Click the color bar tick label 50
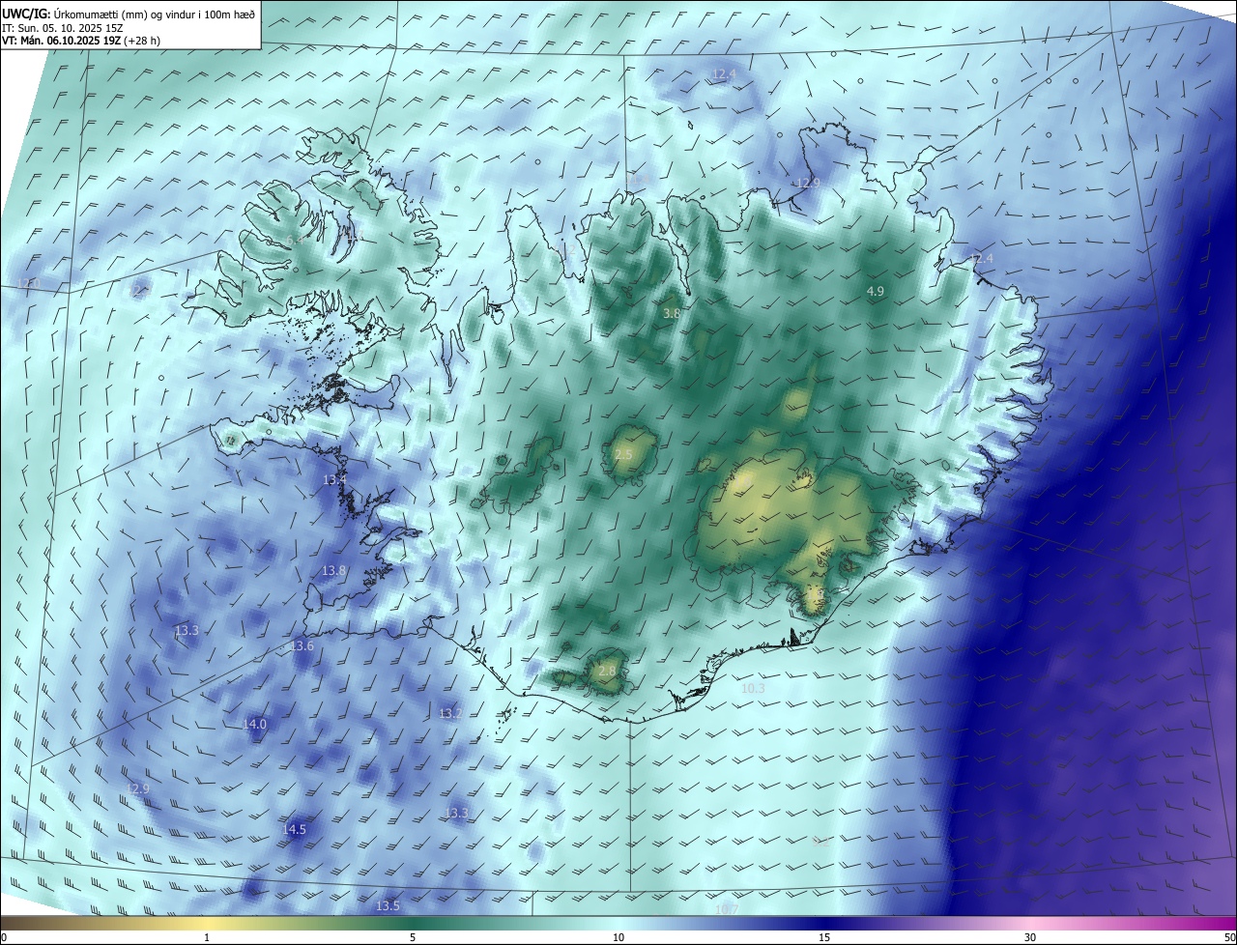This screenshot has height=945, width=1237. [x=1228, y=938]
